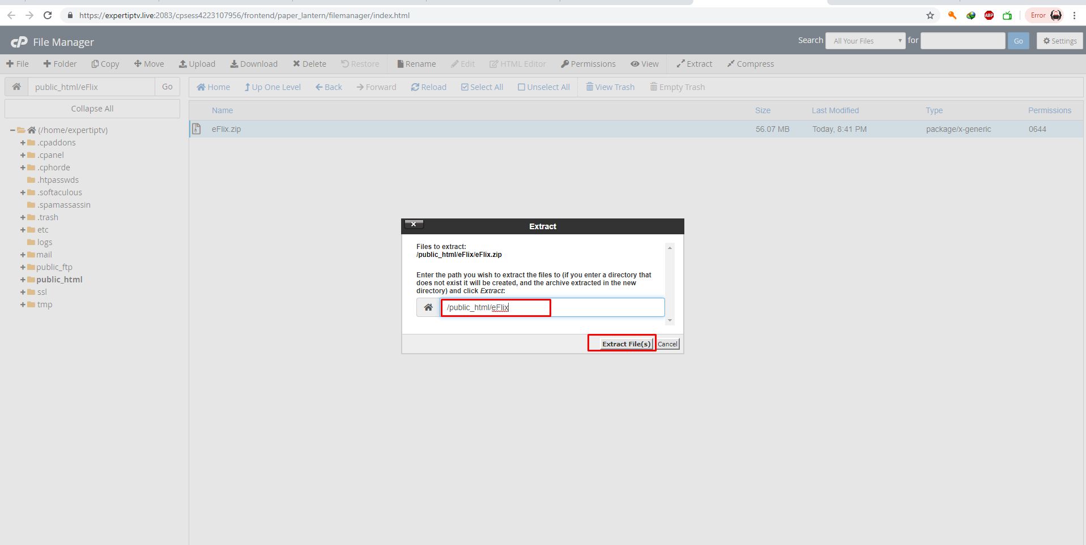Click Extract in the toolbar
The image size is (1086, 545).
click(695, 64)
